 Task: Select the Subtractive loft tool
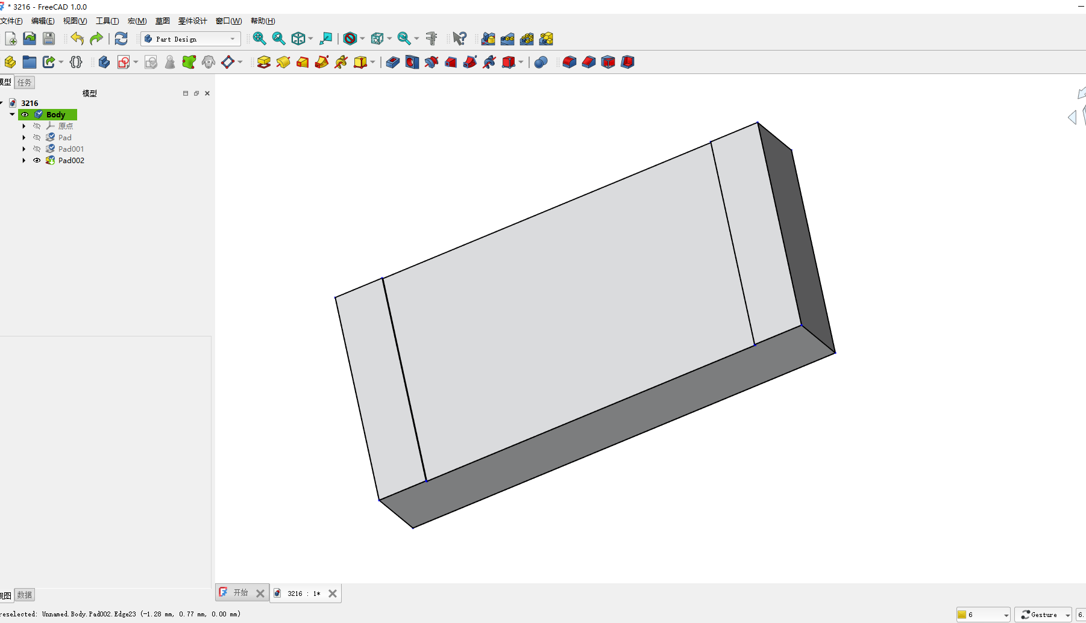[451, 62]
